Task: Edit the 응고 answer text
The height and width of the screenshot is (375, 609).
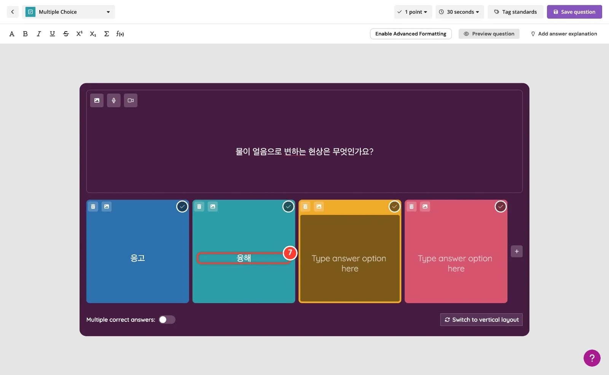Action: click(x=138, y=258)
